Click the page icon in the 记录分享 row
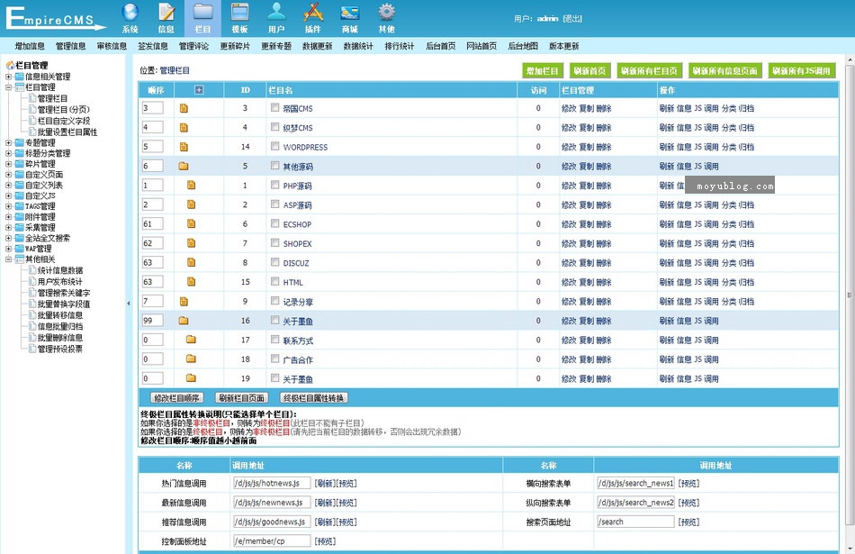 pos(184,301)
